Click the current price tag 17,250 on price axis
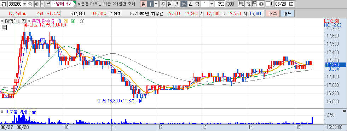Viewport: 347px width, 131px height. click(x=335, y=65)
